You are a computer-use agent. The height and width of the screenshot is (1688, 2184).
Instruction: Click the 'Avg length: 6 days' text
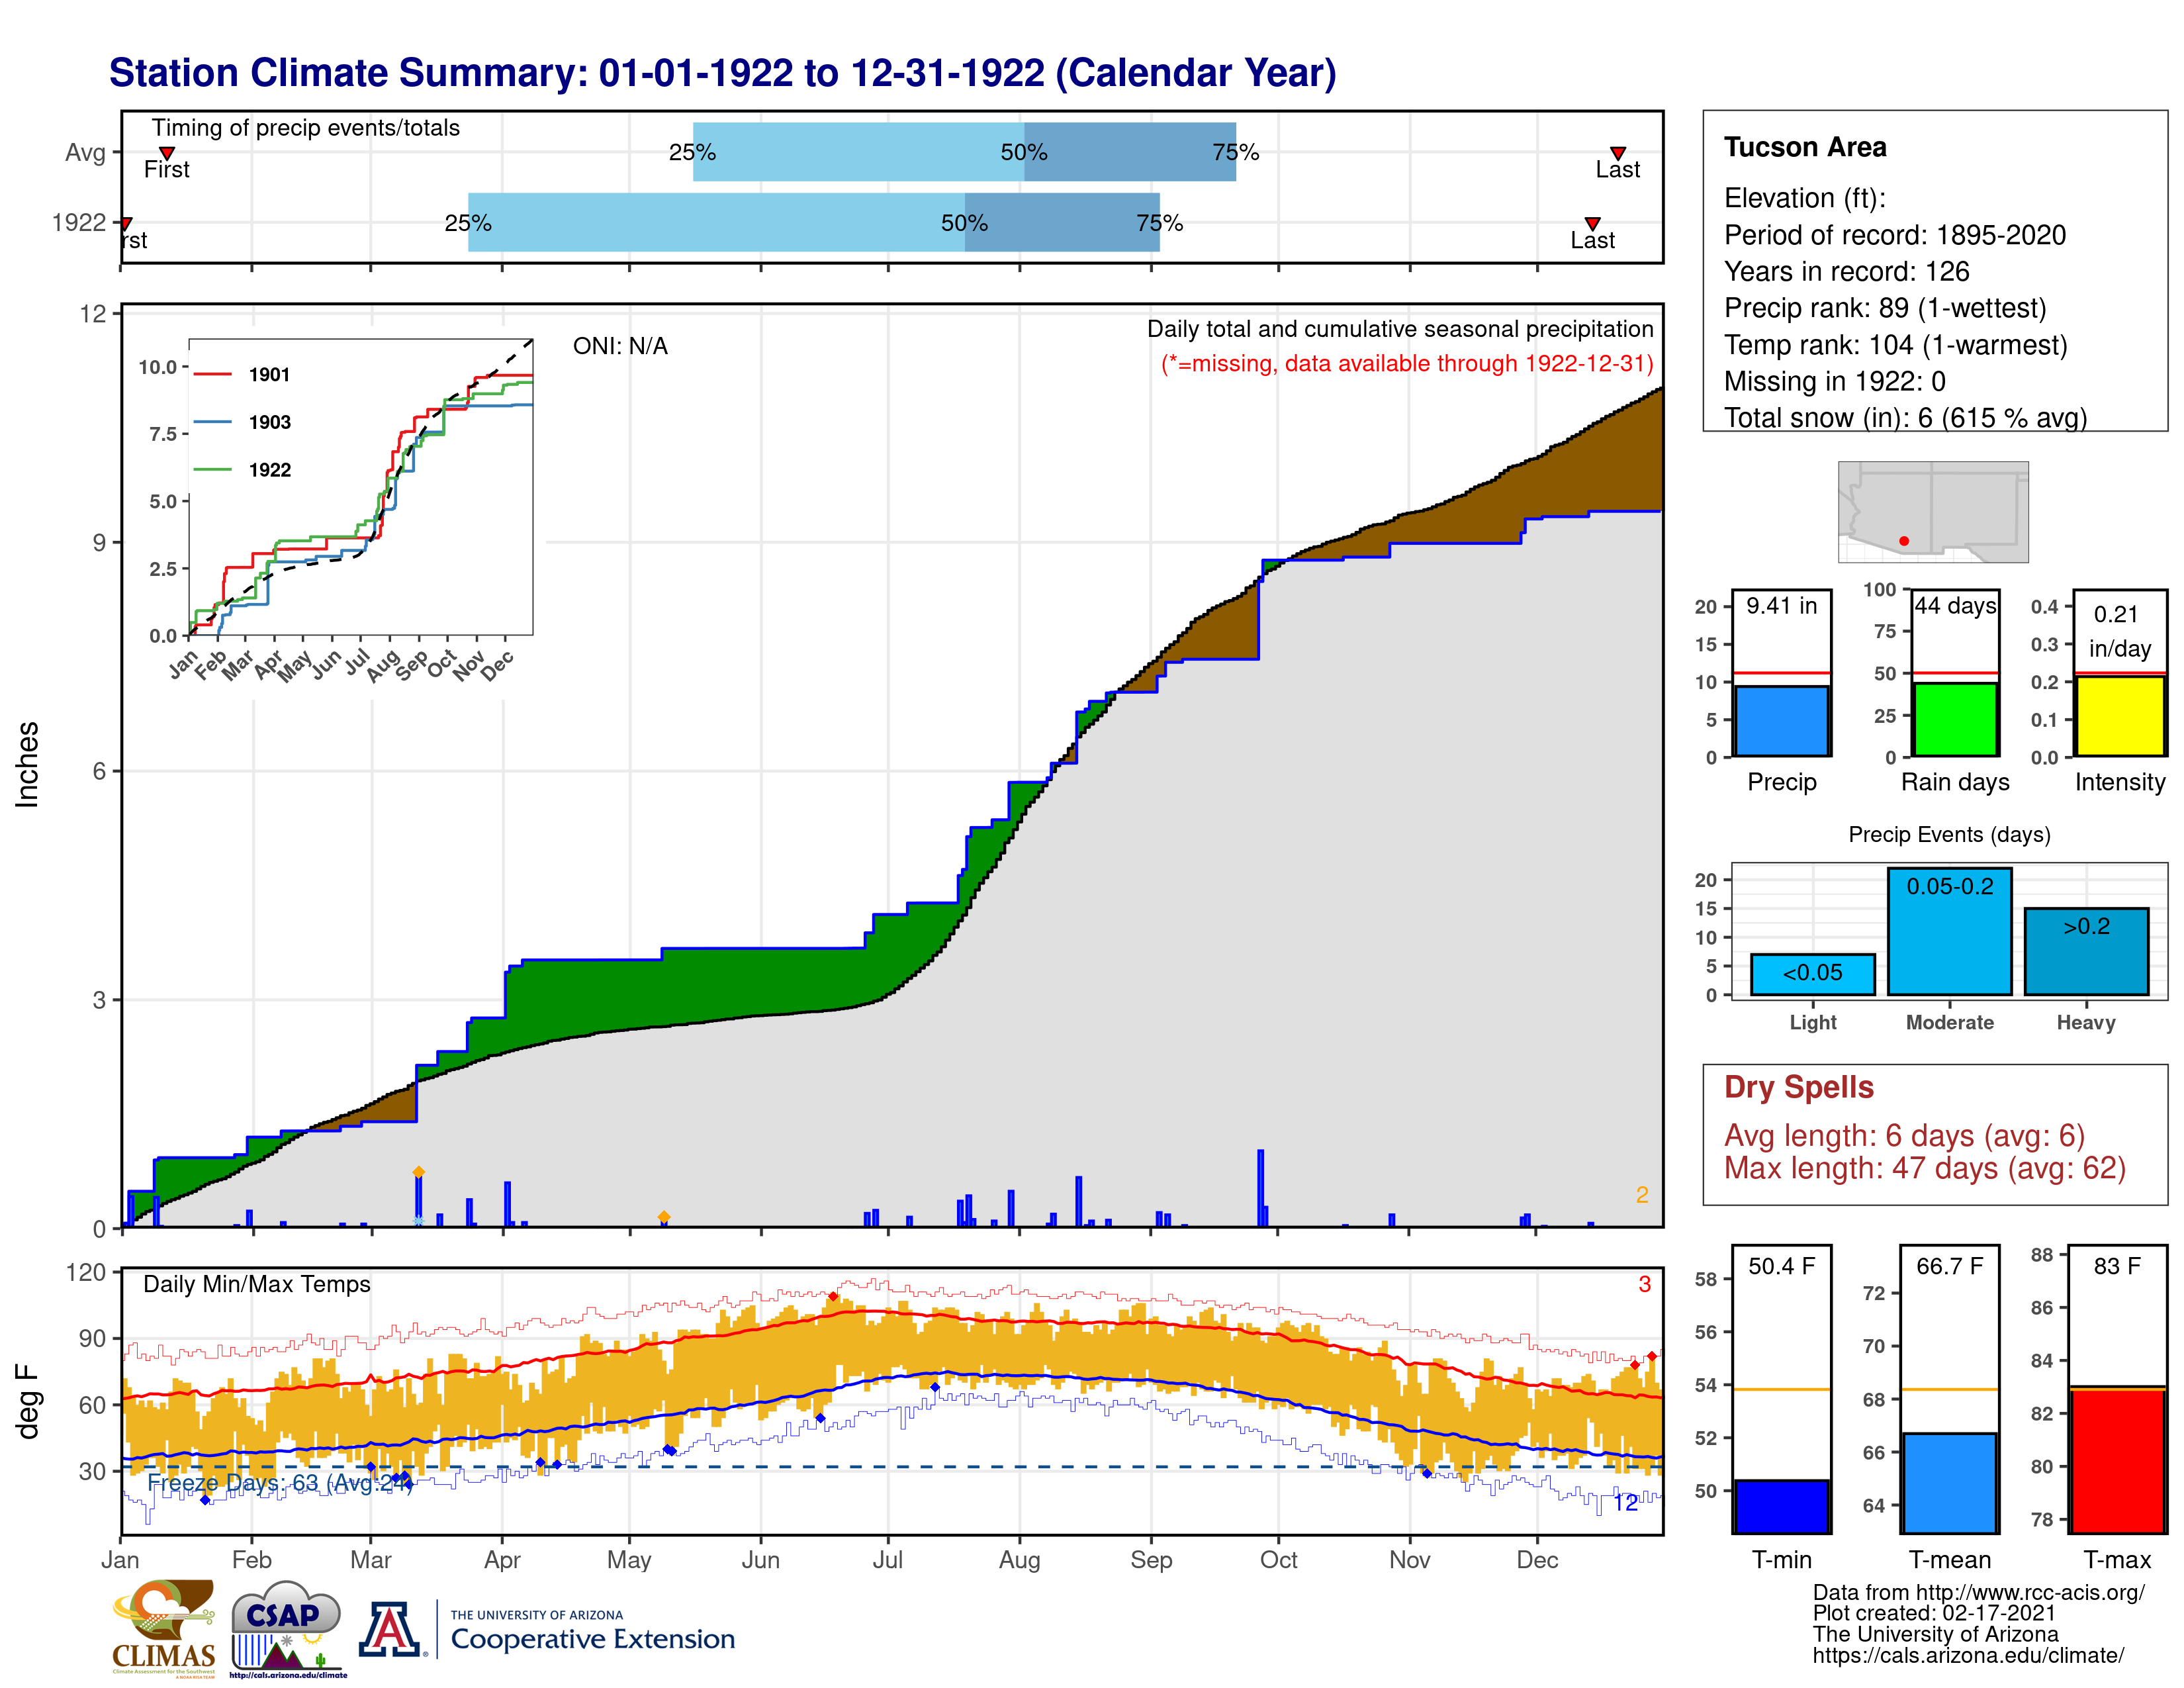1904,1136
